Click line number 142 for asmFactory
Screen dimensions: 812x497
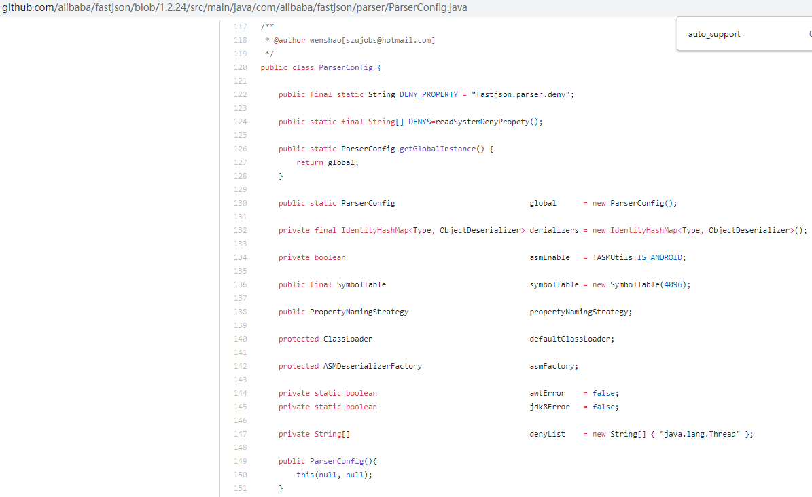tap(240, 366)
